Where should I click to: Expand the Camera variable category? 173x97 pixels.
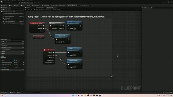pyautogui.click(x=1, y=56)
